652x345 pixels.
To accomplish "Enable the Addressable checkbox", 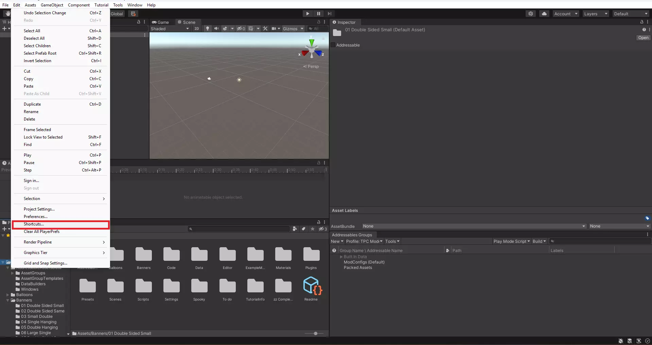I will tap(333, 45).
